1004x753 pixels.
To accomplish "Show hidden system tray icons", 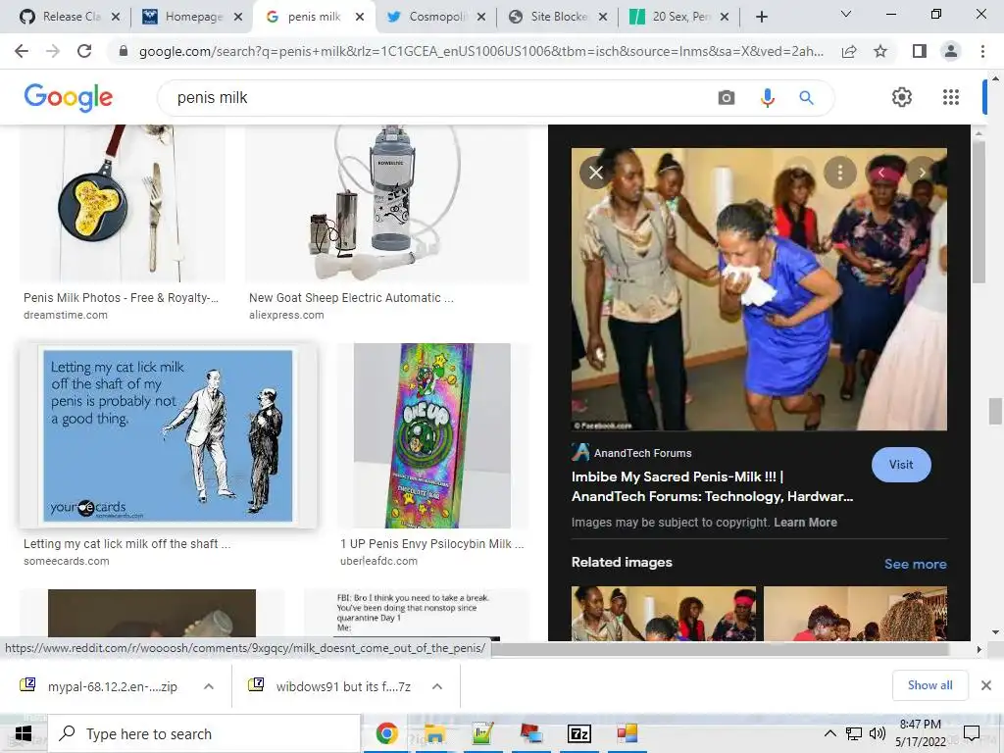I will pyautogui.click(x=829, y=733).
